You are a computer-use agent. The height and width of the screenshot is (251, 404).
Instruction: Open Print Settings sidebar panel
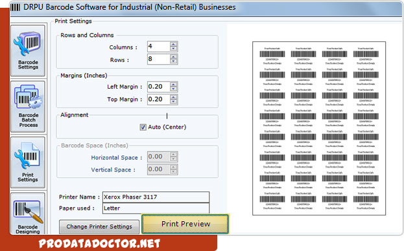[28, 162]
